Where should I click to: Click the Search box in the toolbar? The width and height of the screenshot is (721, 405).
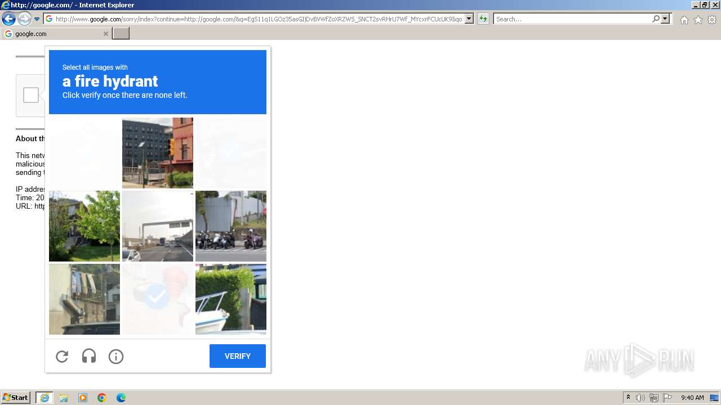[572, 19]
